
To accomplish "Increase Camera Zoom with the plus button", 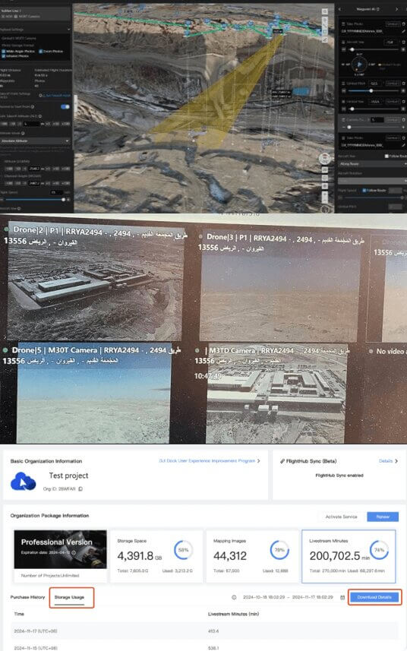I will [x=403, y=127].
